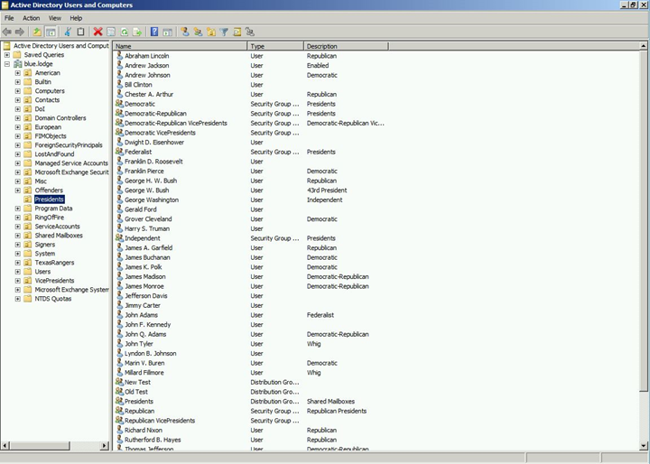Select the Jefferson Davis user

(x=146, y=296)
